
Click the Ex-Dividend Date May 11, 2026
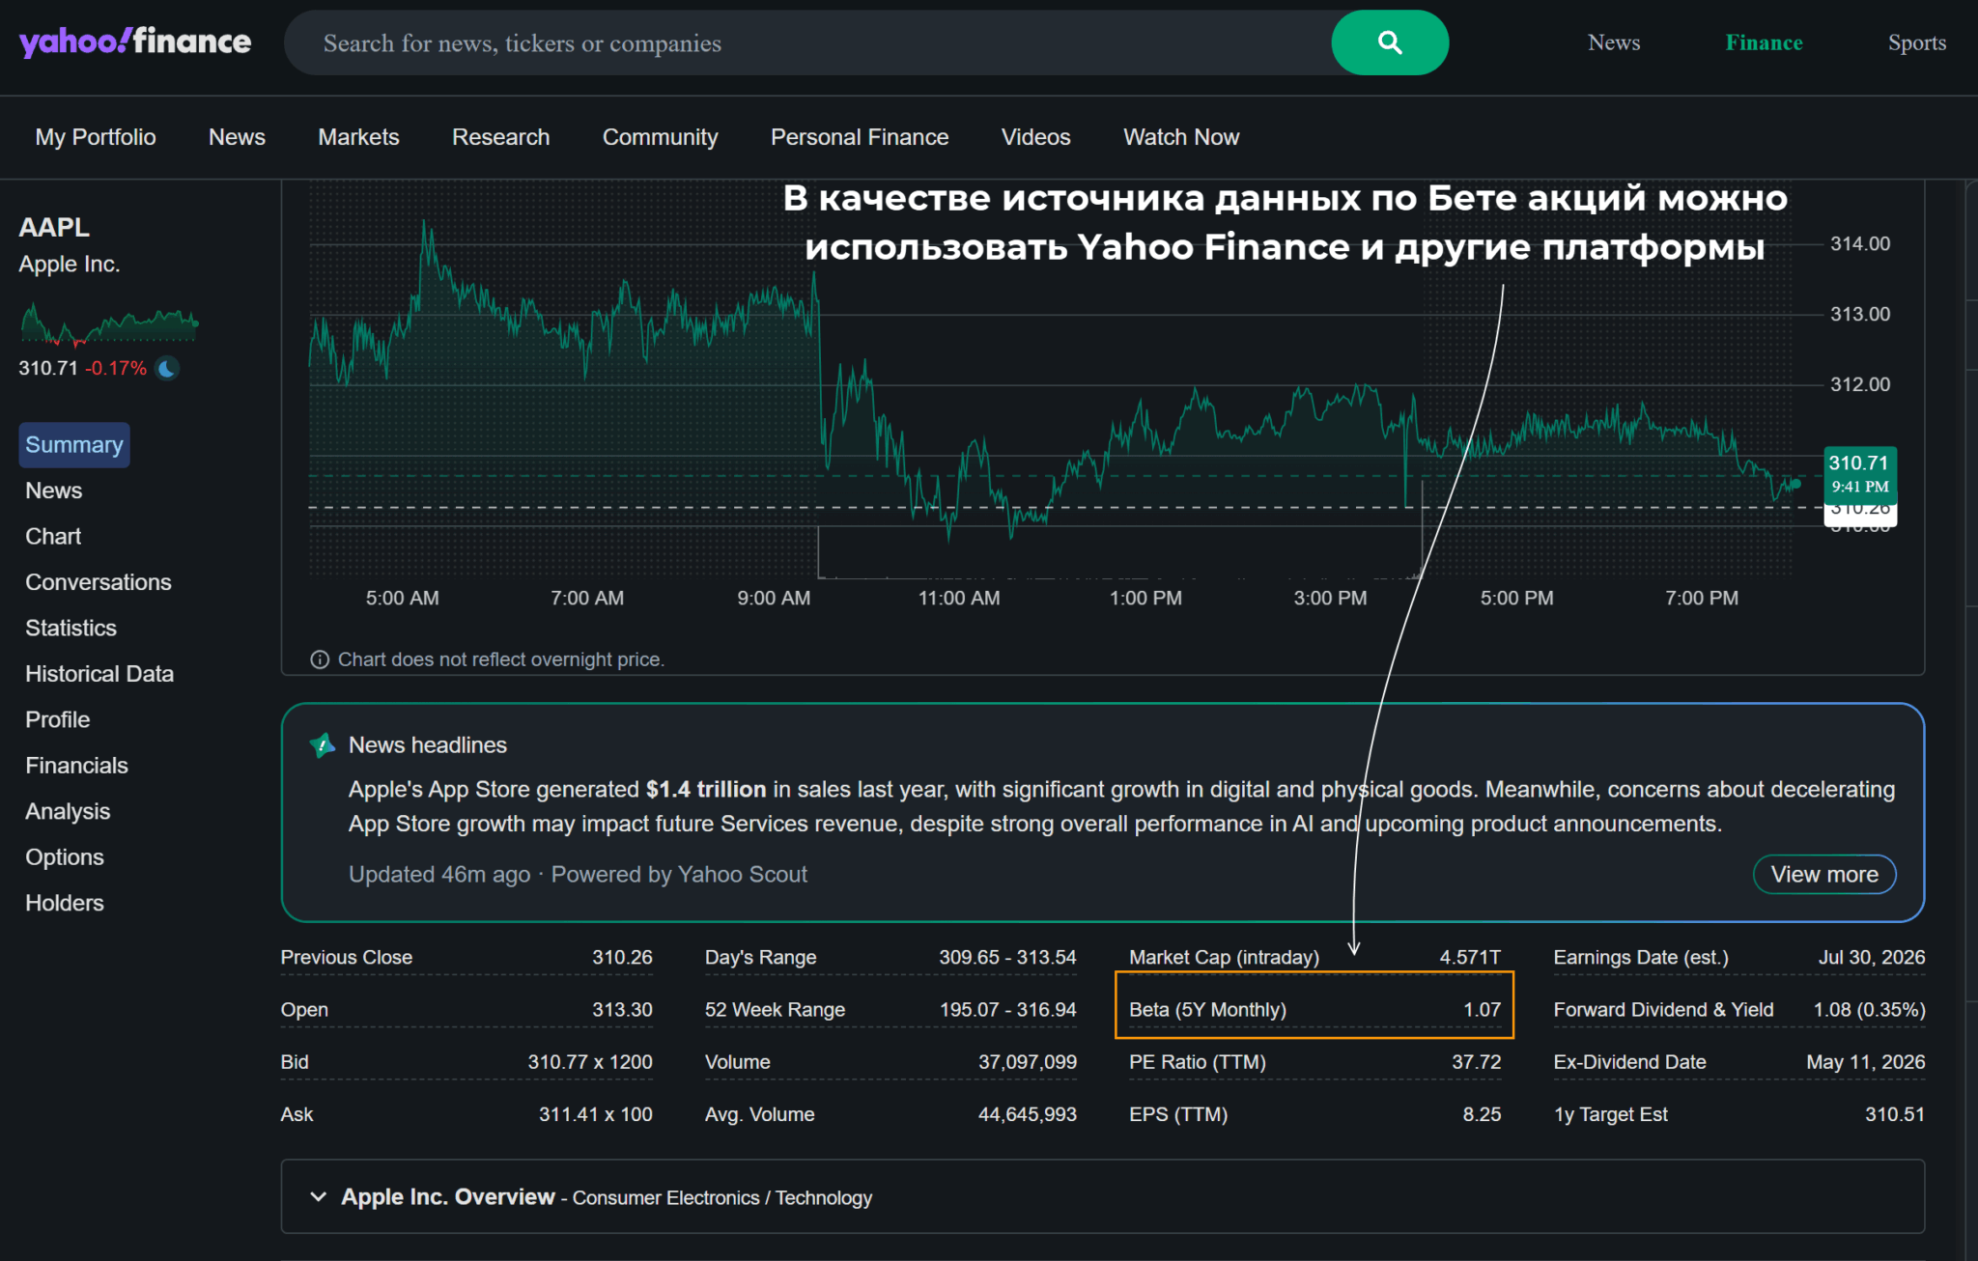1866,1062
